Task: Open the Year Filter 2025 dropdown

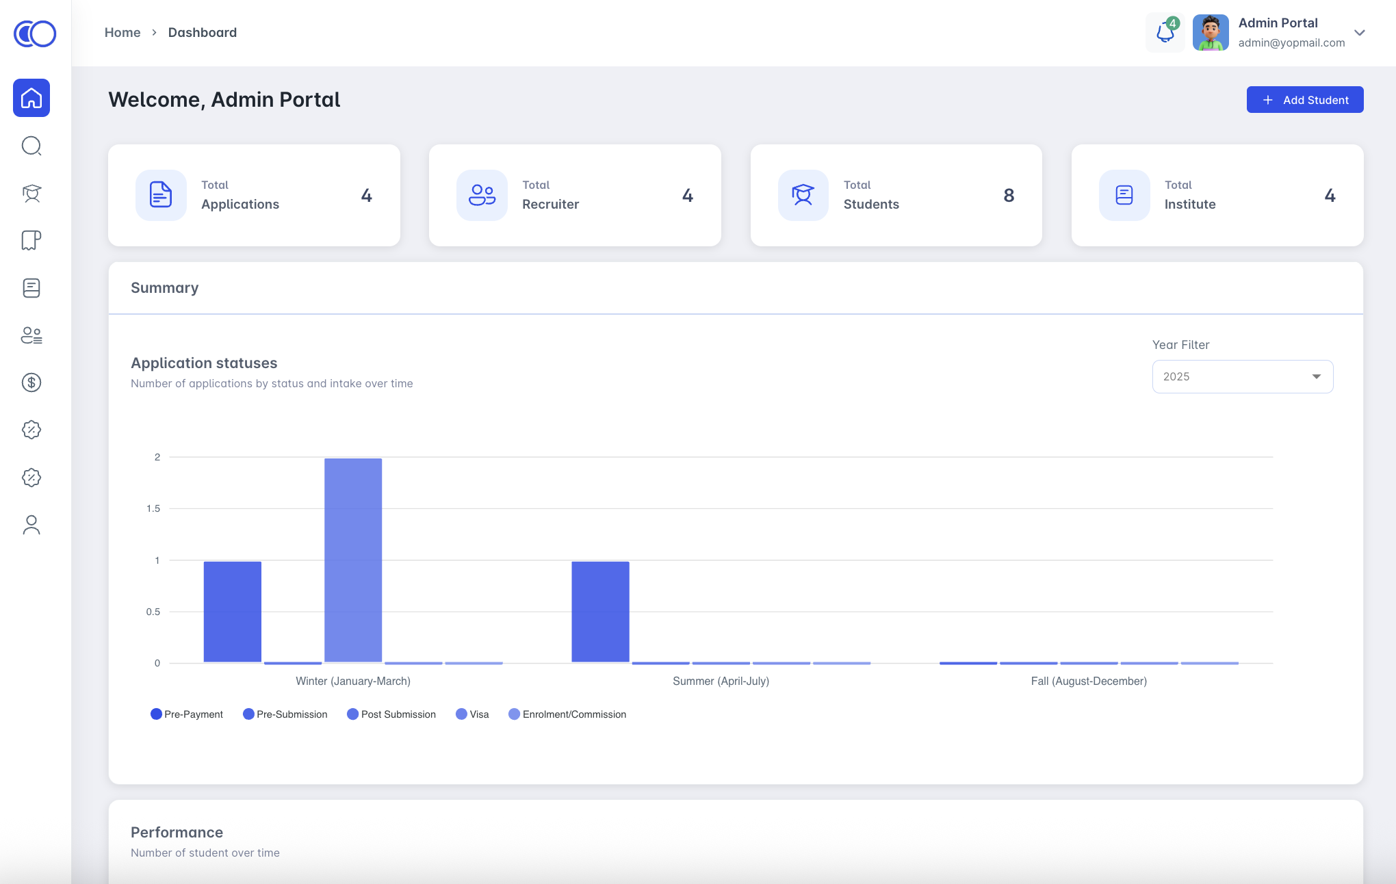Action: coord(1242,376)
